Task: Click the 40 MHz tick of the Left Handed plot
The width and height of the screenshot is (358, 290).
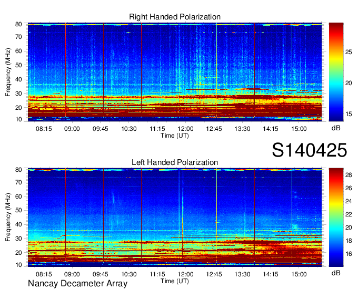Action: pyautogui.click(x=18, y=225)
